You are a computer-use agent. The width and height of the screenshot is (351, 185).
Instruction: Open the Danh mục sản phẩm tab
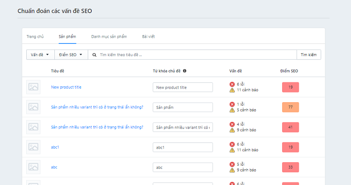(109, 36)
